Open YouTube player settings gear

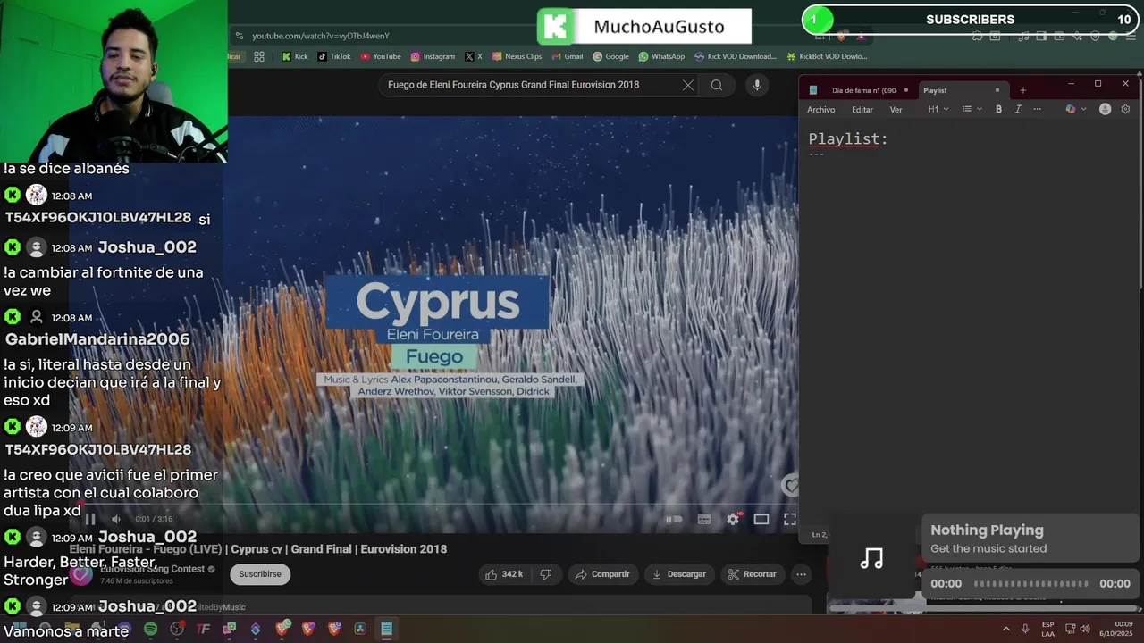click(733, 519)
